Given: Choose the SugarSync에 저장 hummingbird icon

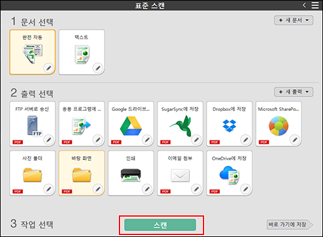Looking at the screenshot, I should [181, 126].
